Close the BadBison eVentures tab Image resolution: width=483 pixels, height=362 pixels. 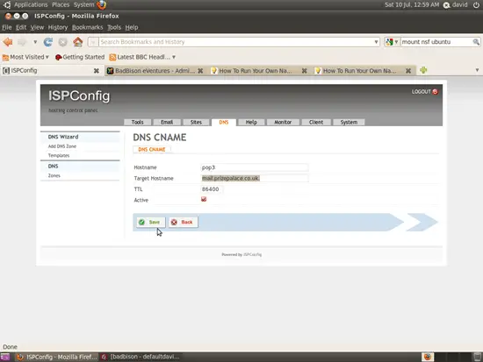click(200, 71)
